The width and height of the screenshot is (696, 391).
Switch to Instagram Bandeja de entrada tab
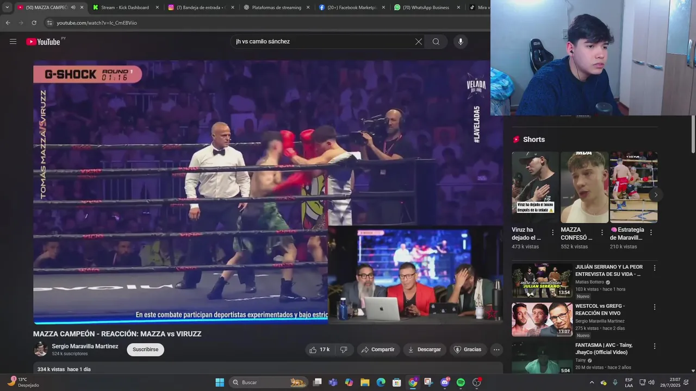click(200, 8)
